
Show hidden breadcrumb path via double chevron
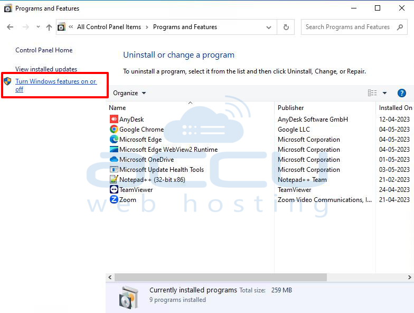71,26
